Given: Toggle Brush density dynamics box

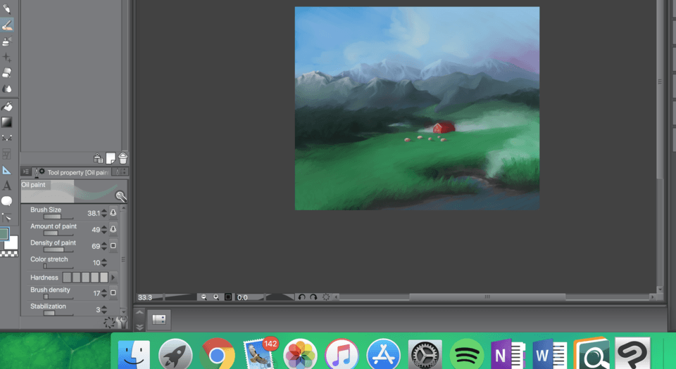Looking at the screenshot, I should tap(113, 293).
